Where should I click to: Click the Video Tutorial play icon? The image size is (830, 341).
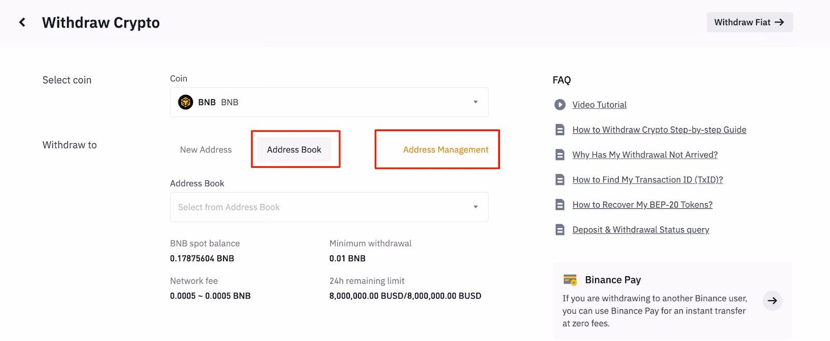coord(560,105)
